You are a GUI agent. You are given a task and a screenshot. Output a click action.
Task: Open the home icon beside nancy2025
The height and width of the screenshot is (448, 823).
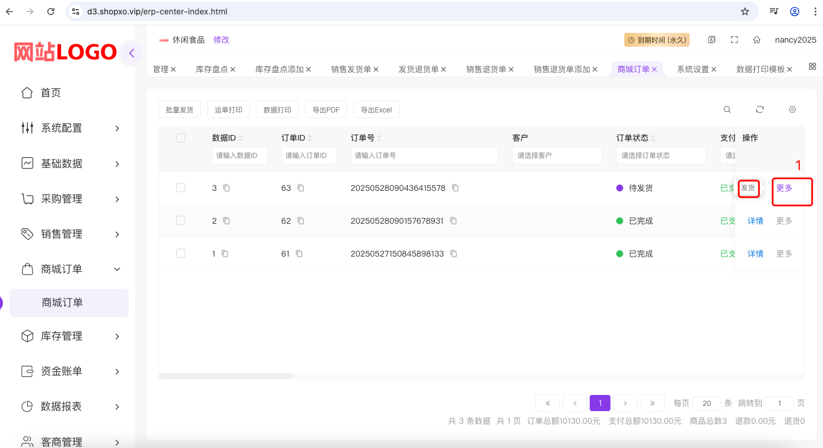point(757,40)
